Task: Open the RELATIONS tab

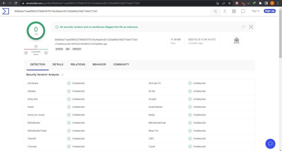Action: pyautogui.click(x=78, y=64)
